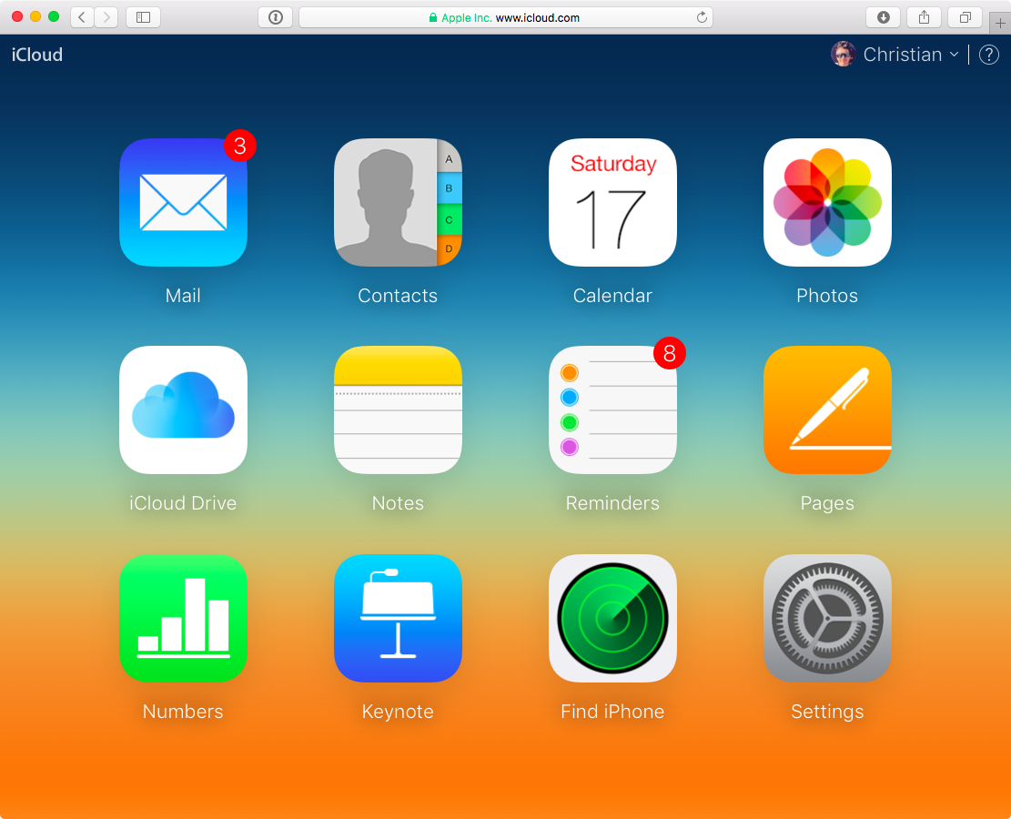
Task: Click the green Apple Inc. padlock
Action: coord(433,18)
